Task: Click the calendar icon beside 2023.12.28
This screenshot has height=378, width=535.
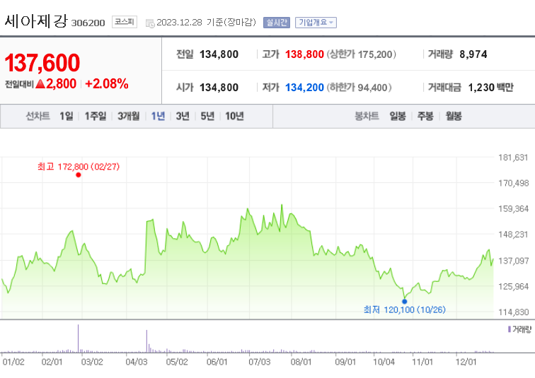Action: point(150,23)
